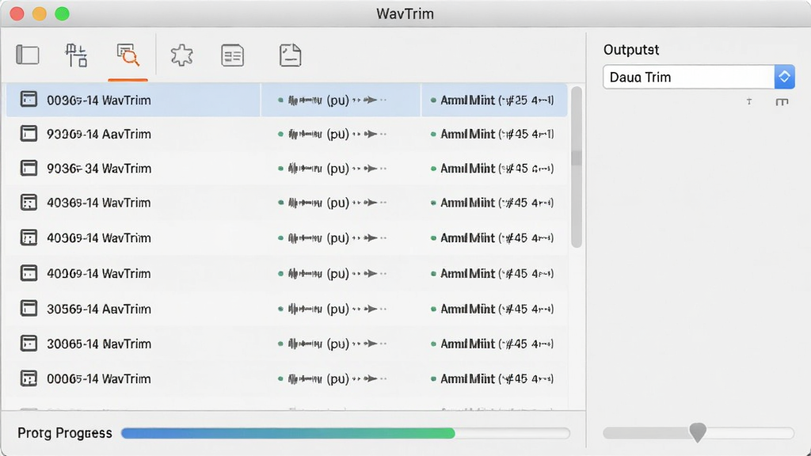Click the document page toolbar icon

(x=290, y=55)
